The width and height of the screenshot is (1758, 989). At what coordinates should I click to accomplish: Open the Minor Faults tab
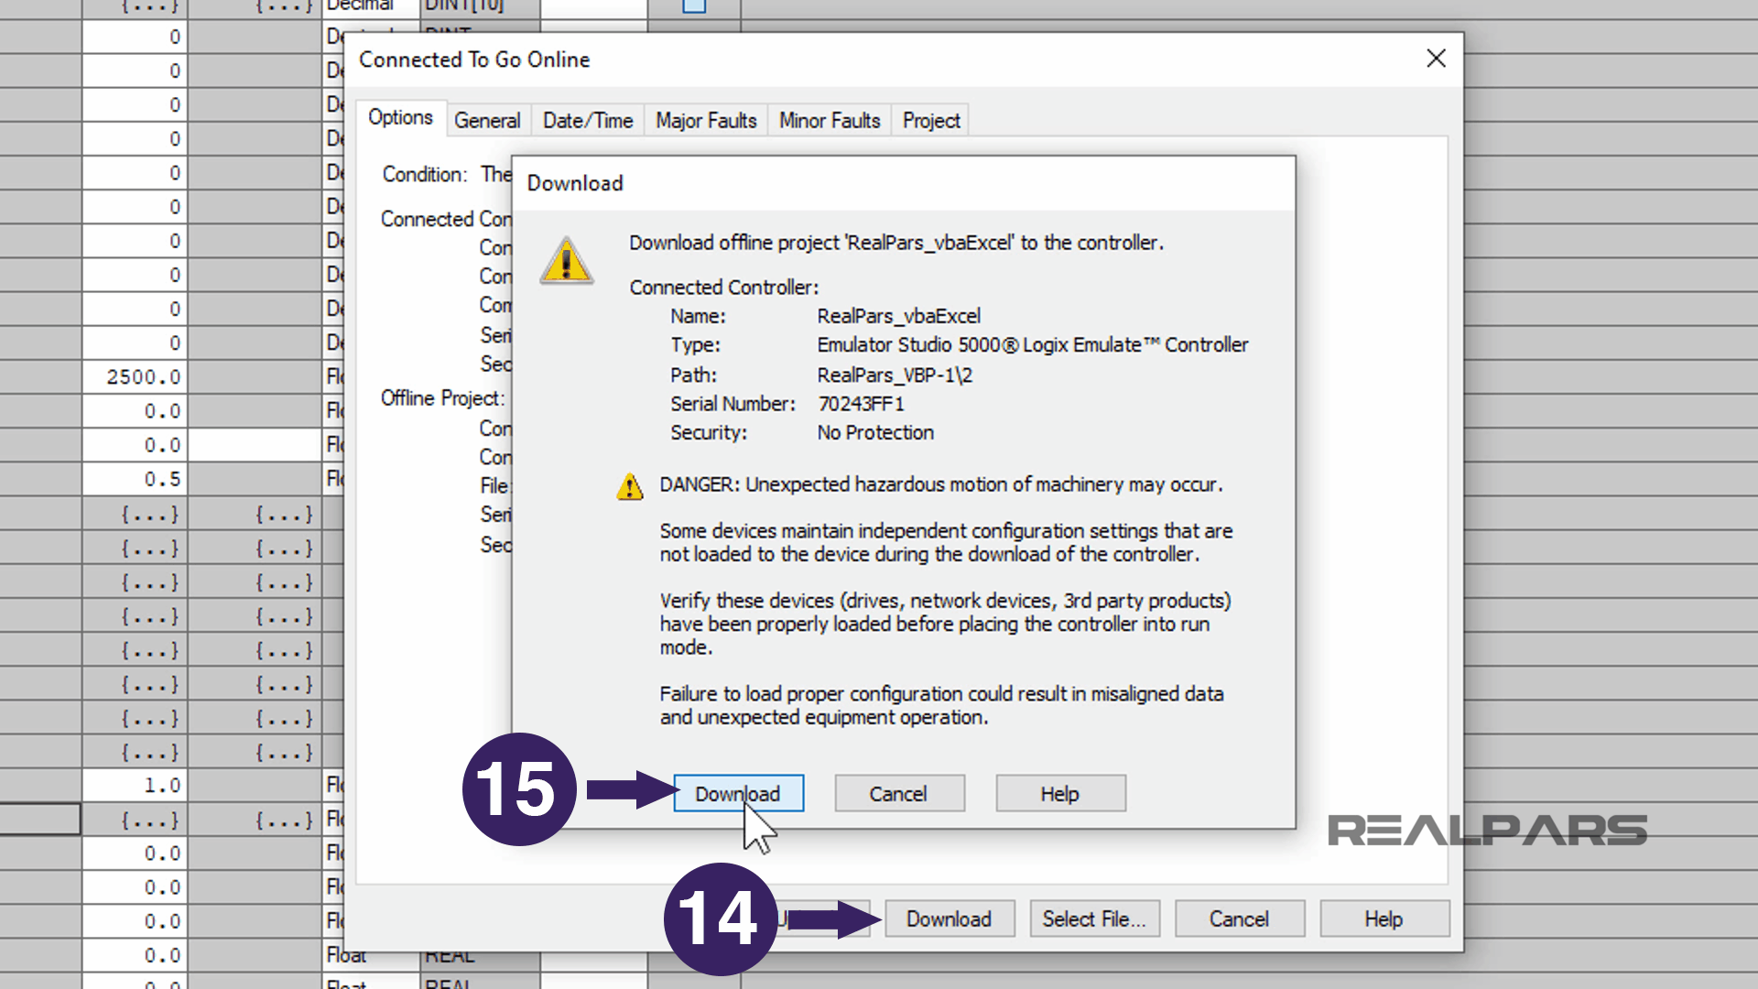point(830,120)
